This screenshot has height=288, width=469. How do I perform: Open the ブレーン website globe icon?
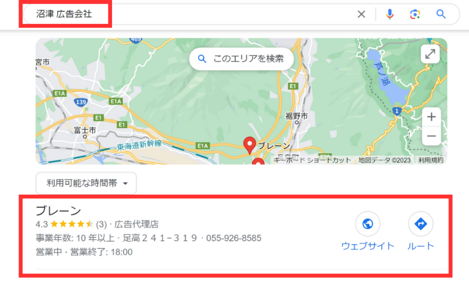[x=368, y=224]
